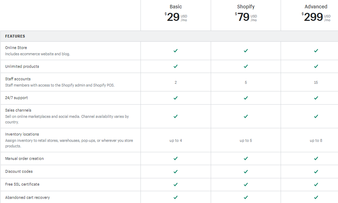Viewport: 338px width, 203px height.
Task: Click Discount codes checkmark under Advanced
Action: pyautogui.click(x=316, y=171)
